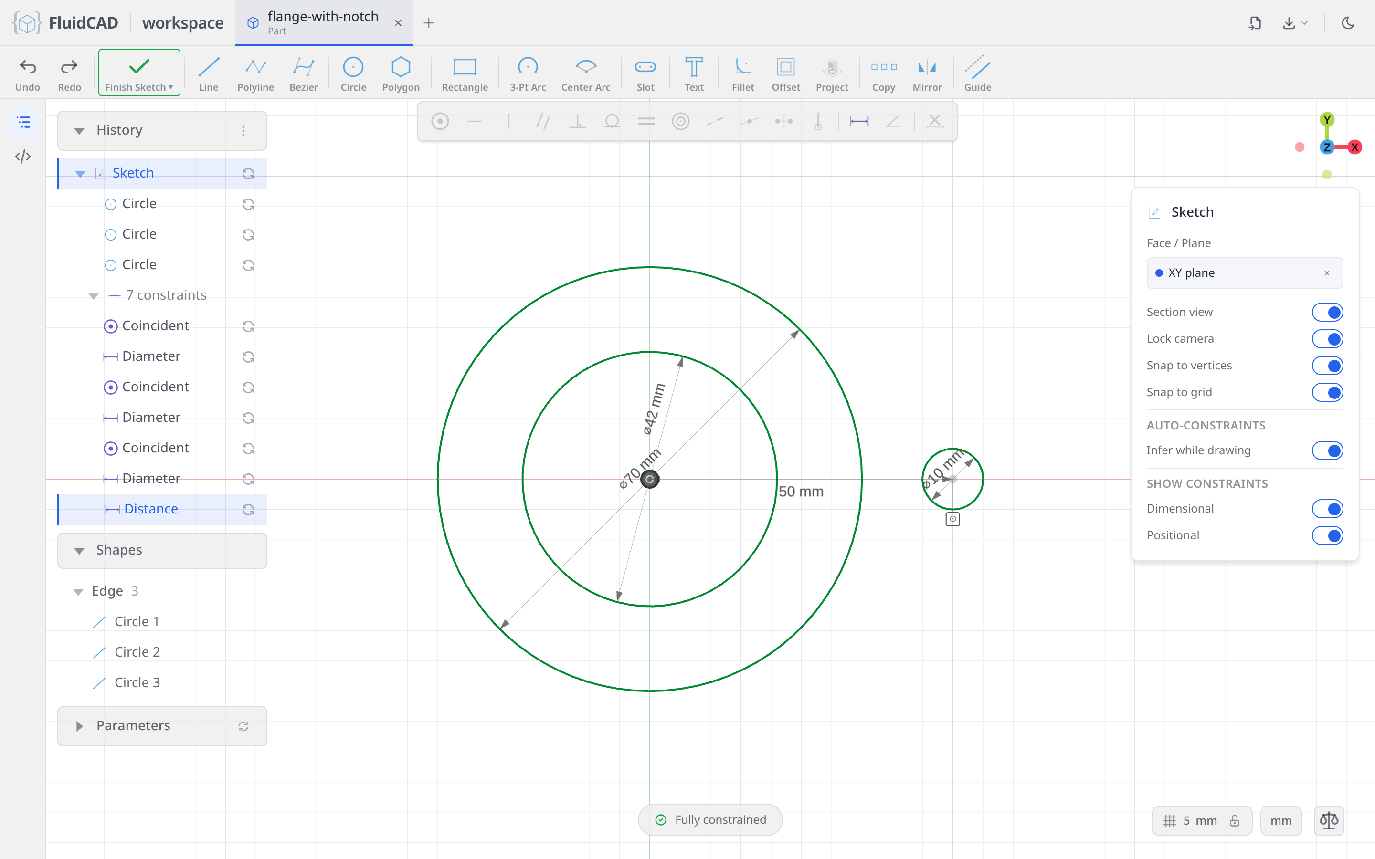1375x859 pixels.
Task: Select the Polygon tool
Action: click(x=401, y=74)
